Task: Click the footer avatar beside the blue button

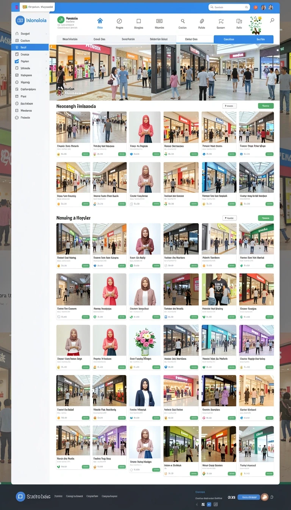Action: (x=264, y=497)
